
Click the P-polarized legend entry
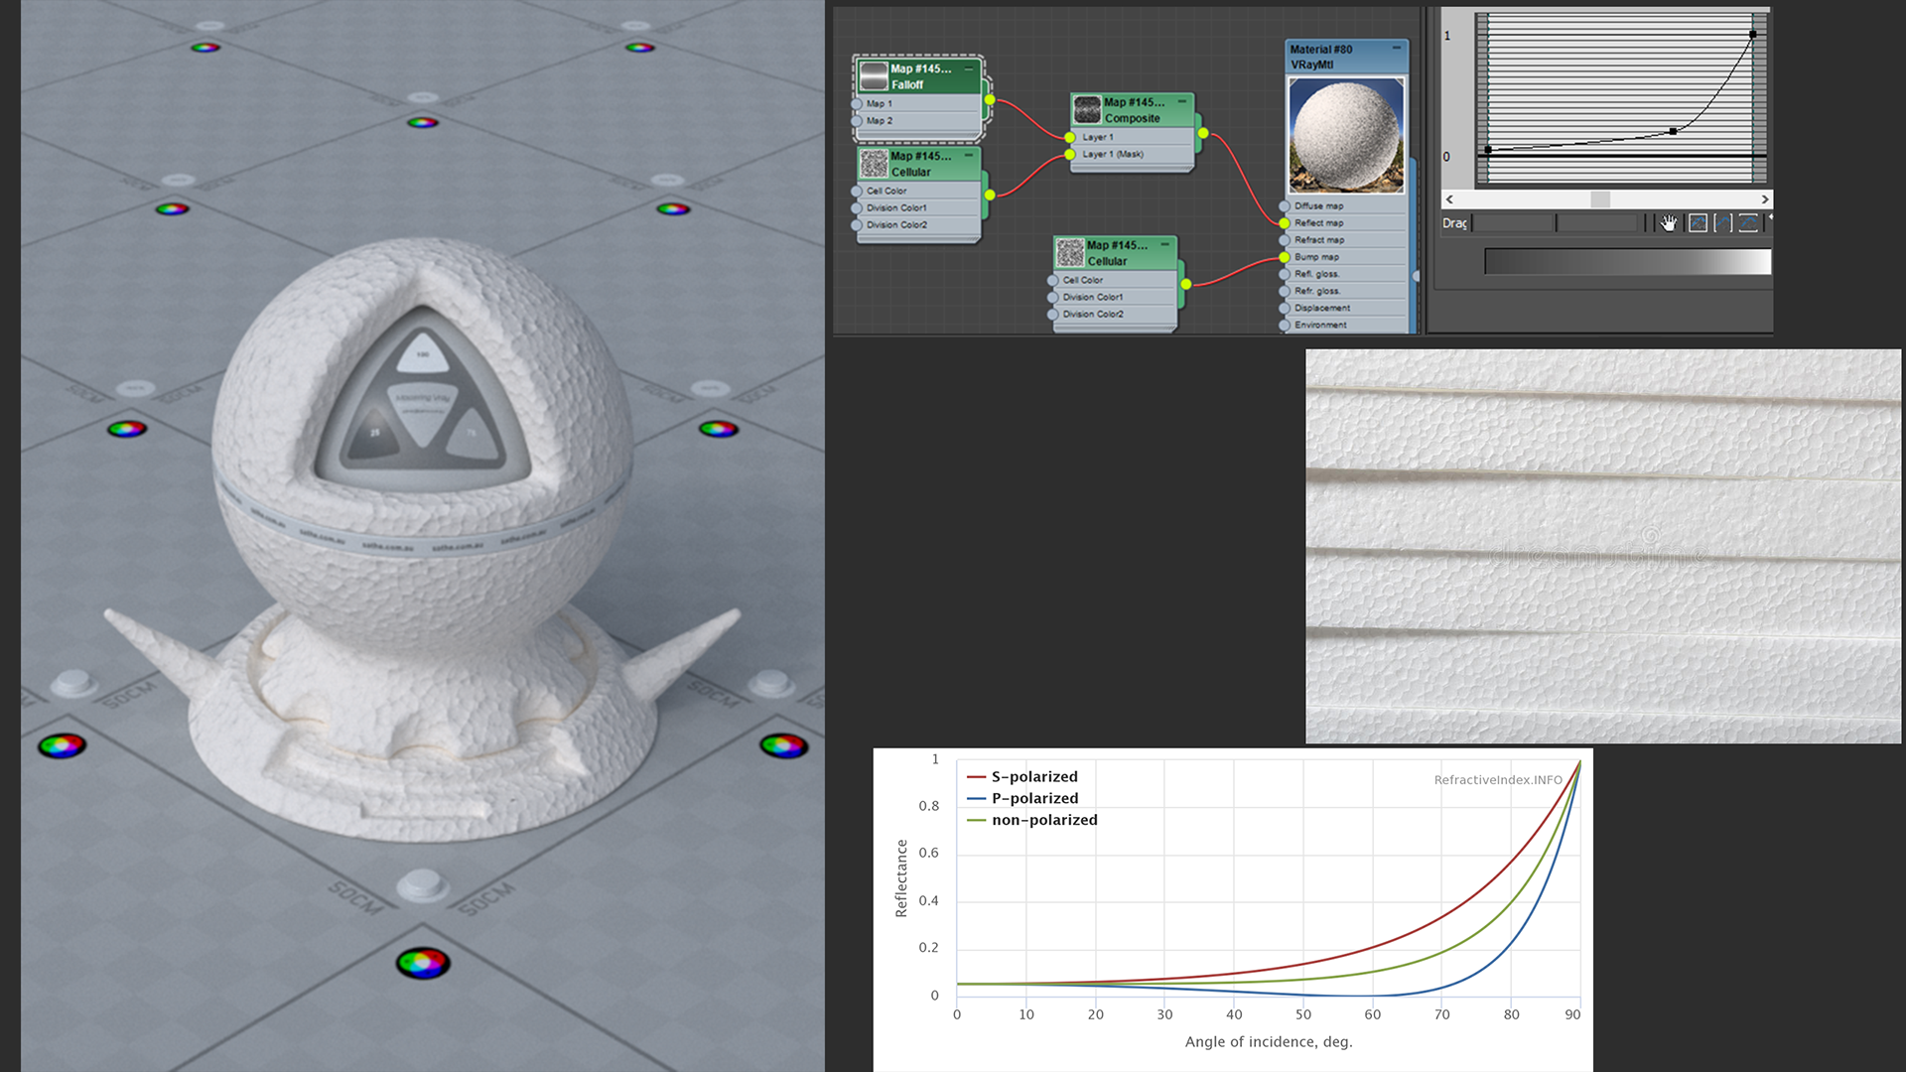[x=1021, y=798]
